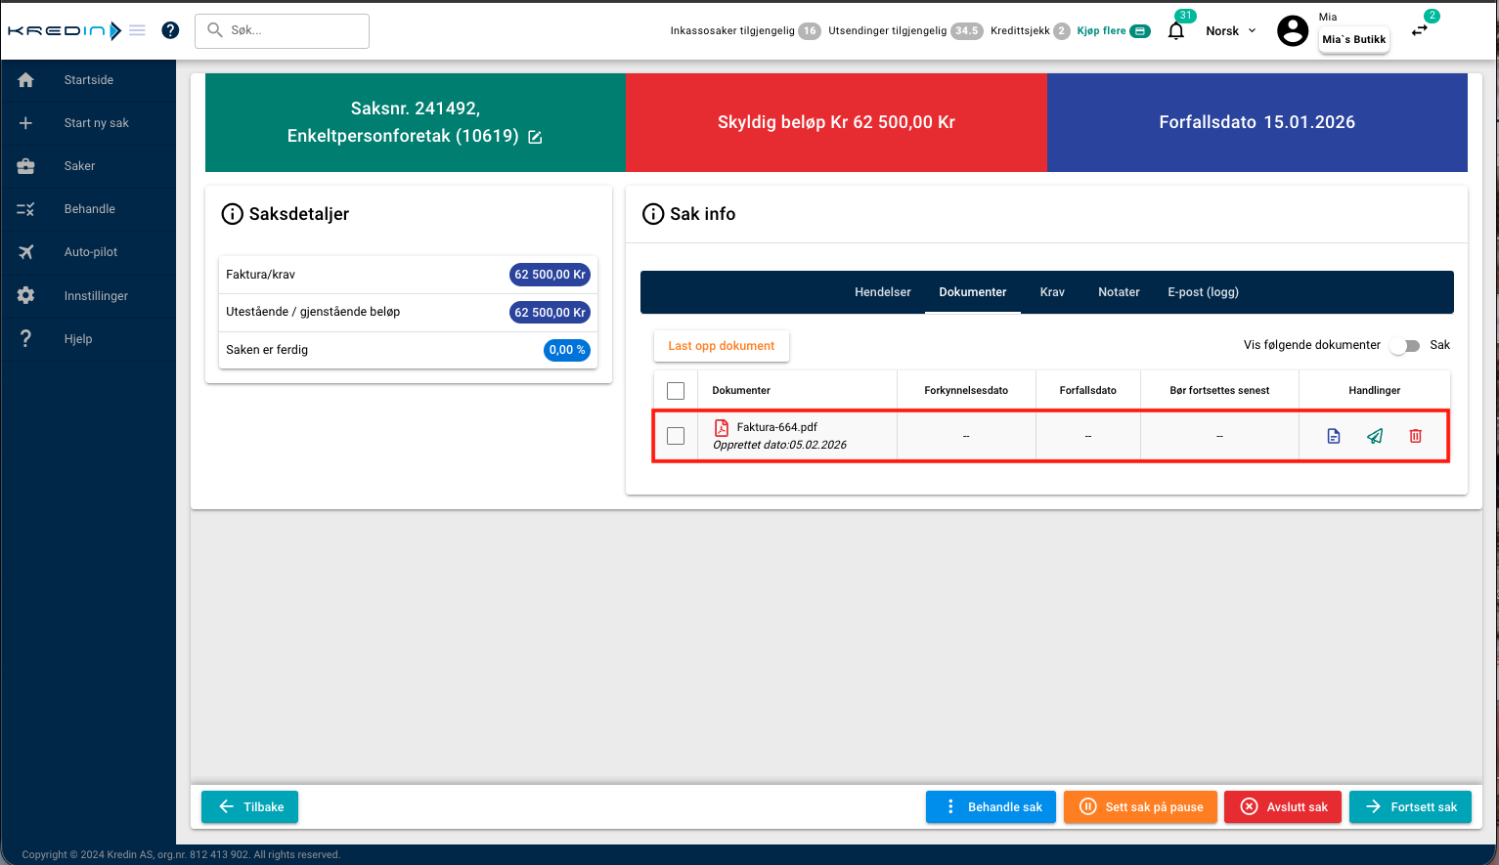Switch to the Hendelser tab
The image size is (1499, 865).
883,292
